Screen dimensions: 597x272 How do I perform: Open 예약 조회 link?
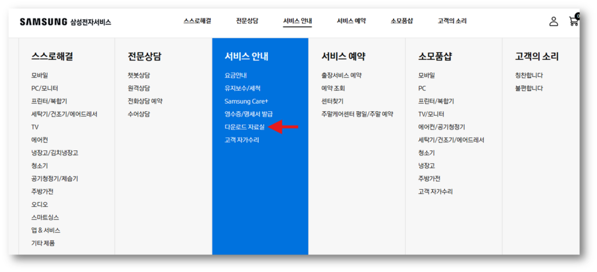(333, 89)
